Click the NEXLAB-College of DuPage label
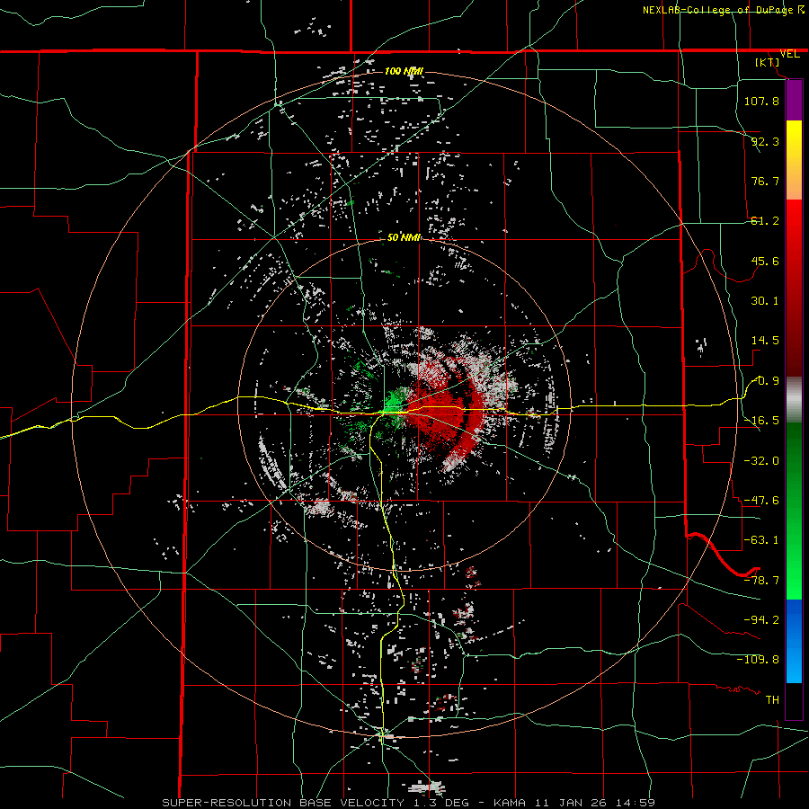This screenshot has height=809, width=809. point(724,10)
